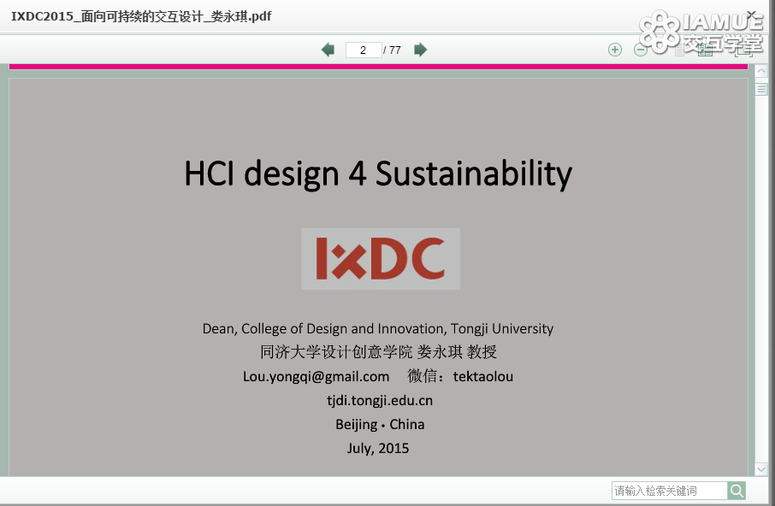Click the slide title HCI design 4 Sustainability
The image size is (775, 506).
pyautogui.click(x=378, y=174)
